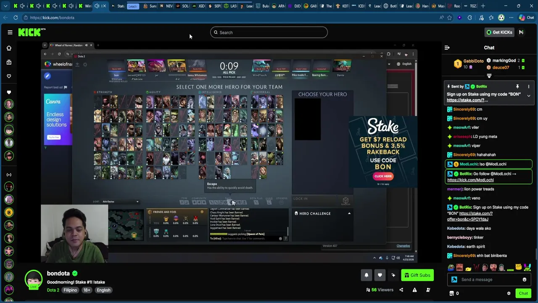Screen dimensions: 538x303
Task: Click the 18+ tag
Action: tap(87, 290)
